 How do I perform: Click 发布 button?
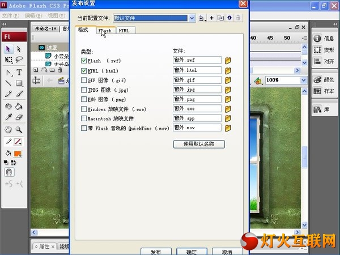[x=156, y=252]
